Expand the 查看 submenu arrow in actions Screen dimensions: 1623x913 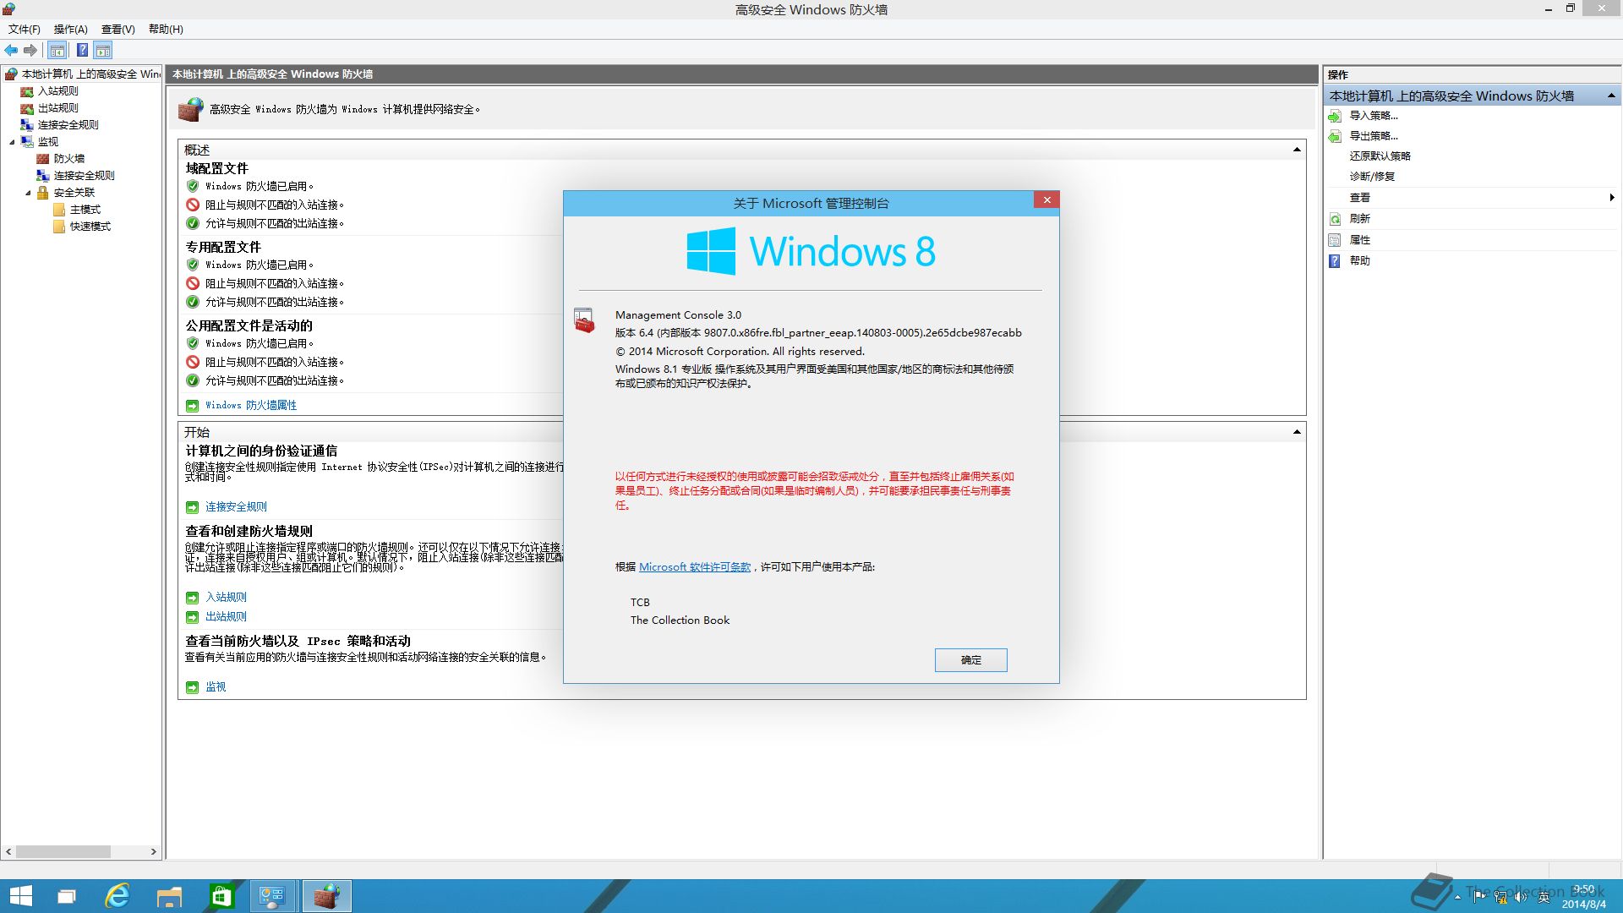click(x=1612, y=198)
